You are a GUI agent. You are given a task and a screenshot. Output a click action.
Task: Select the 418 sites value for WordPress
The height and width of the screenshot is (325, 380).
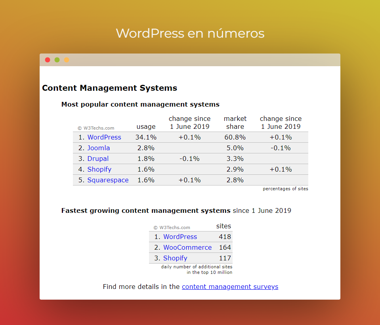(225, 237)
